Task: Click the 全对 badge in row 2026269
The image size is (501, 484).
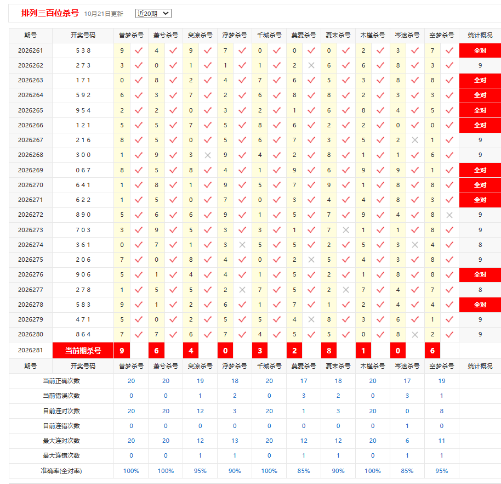Action: tap(480, 170)
